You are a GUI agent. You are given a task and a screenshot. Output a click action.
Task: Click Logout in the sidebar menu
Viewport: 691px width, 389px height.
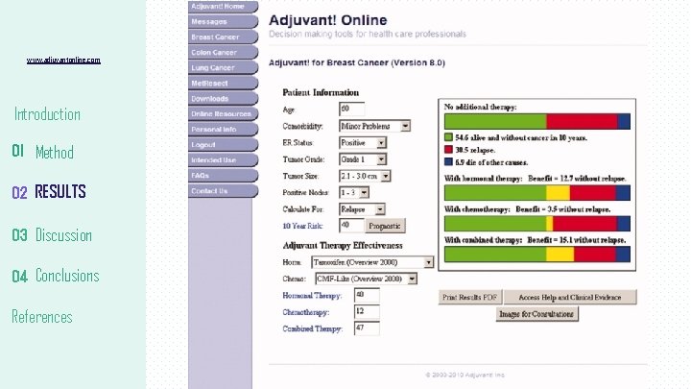coord(223,145)
